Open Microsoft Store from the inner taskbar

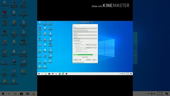tap(49, 74)
